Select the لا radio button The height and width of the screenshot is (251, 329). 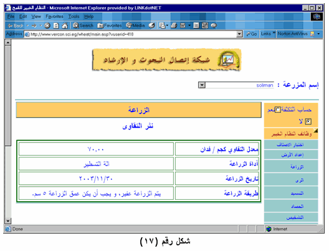pyautogui.click(x=308, y=121)
